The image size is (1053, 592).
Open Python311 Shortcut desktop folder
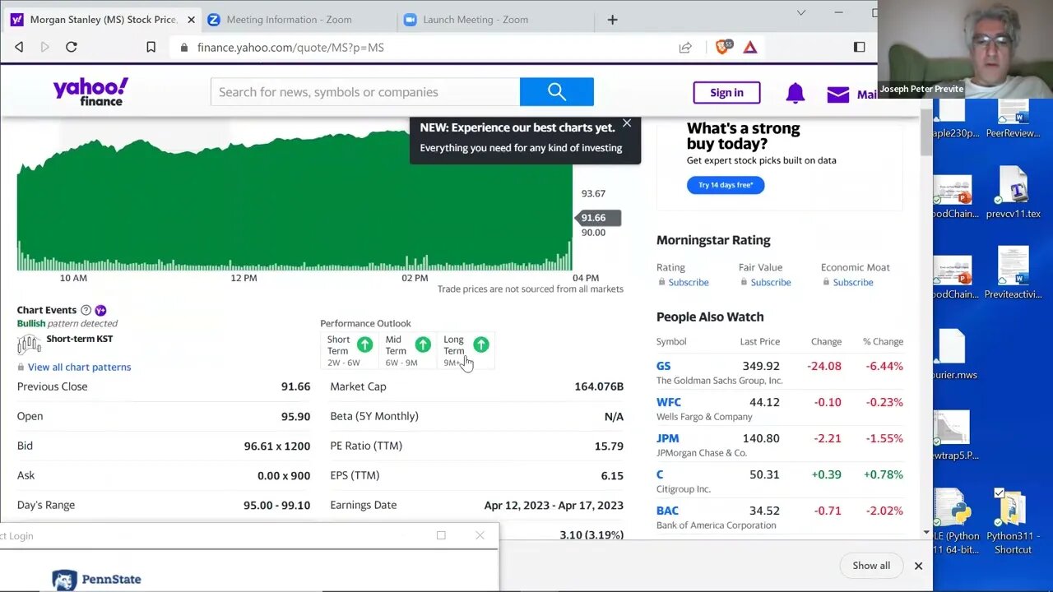click(x=1013, y=521)
